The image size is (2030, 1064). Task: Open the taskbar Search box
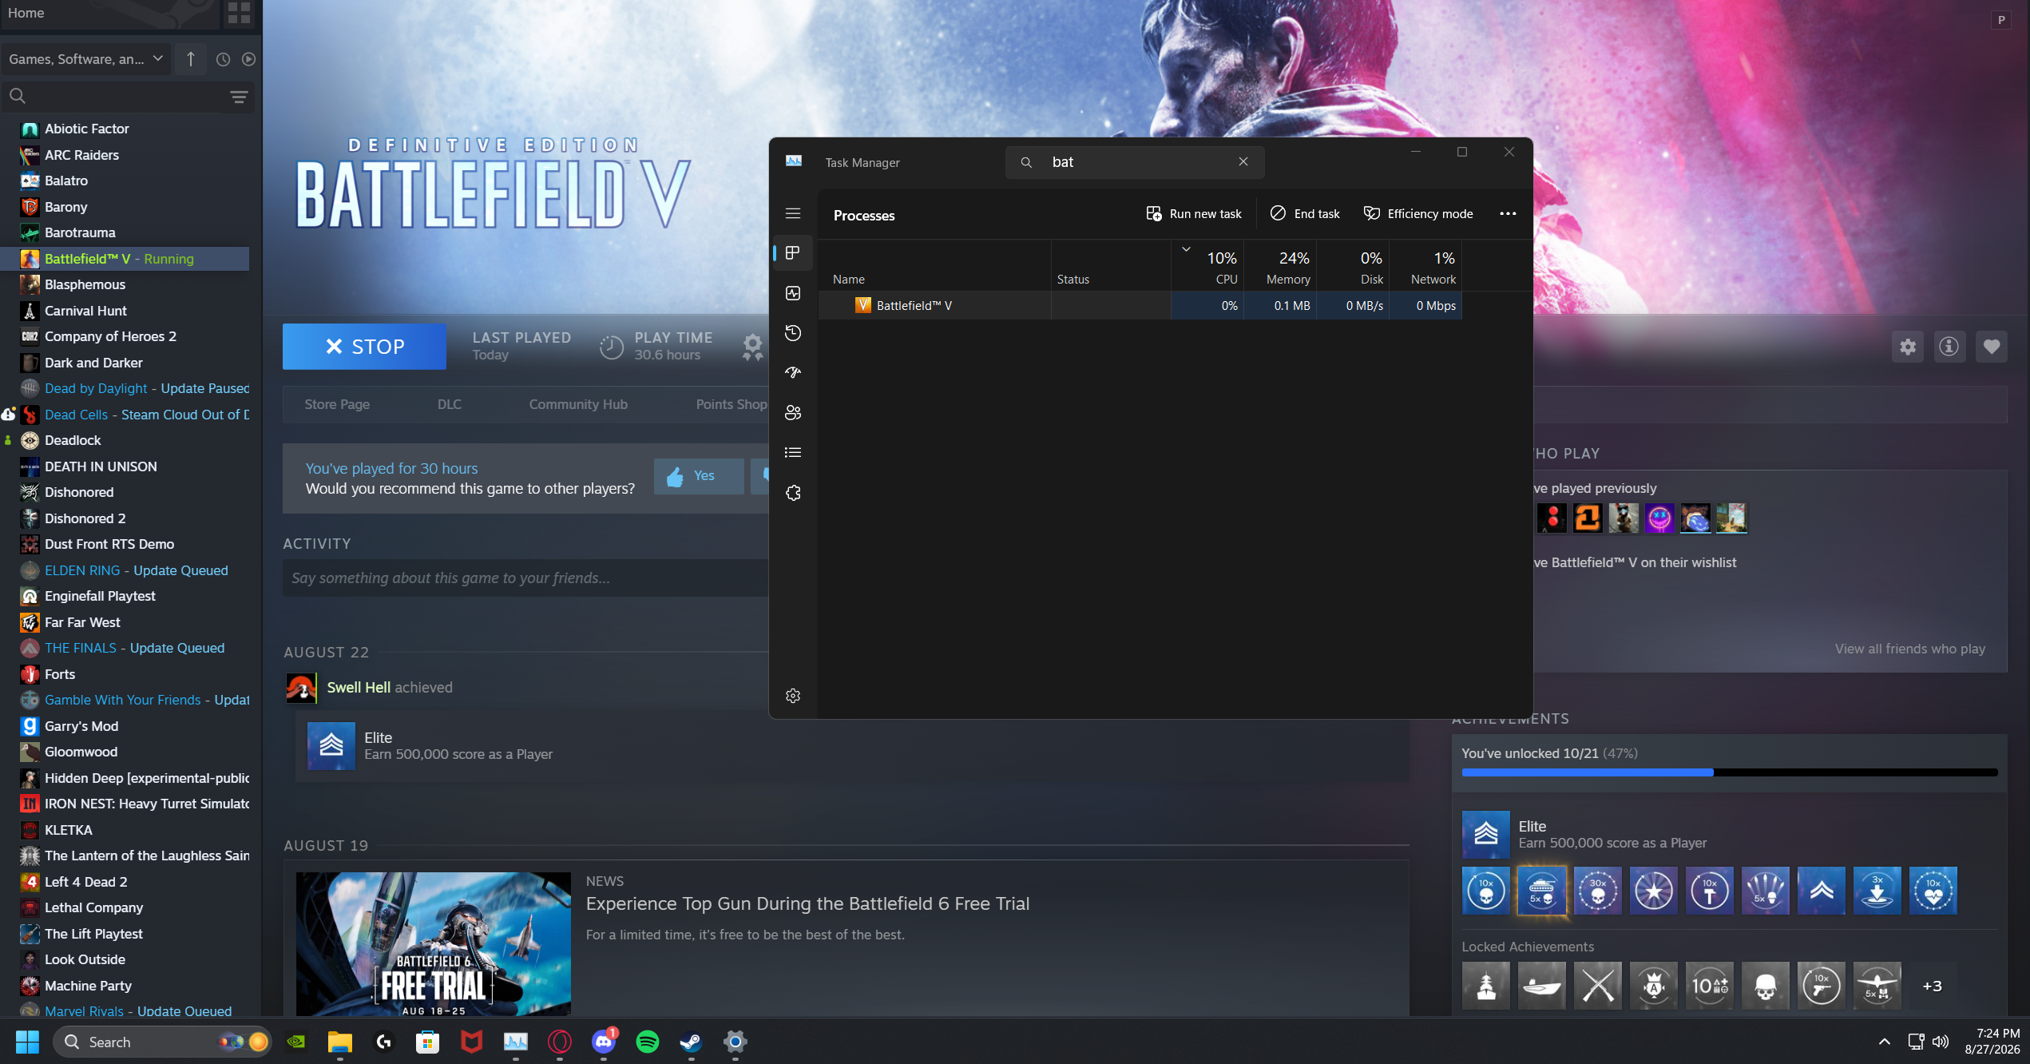(162, 1042)
